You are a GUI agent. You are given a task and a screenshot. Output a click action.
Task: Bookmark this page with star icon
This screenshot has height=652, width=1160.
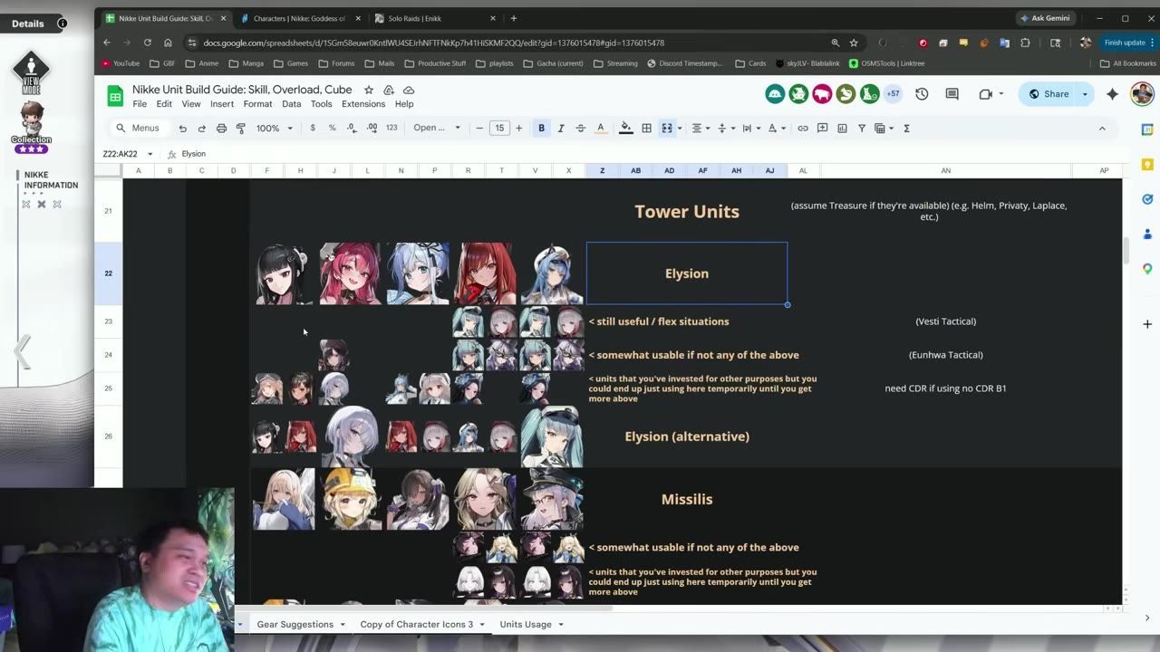[x=854, y=43]
